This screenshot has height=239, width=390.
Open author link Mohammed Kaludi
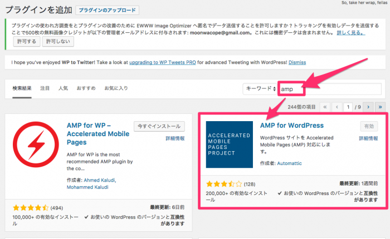click(x=87, y=187)
